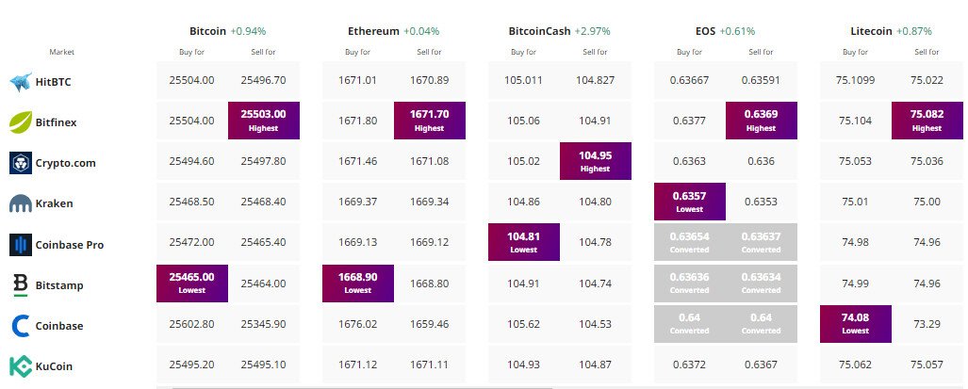Click Bitfinex highest Bitcoin sell price 25503.00

tap(263, 120)
